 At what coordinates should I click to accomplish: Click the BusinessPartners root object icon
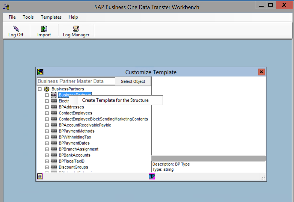[47, 89]
